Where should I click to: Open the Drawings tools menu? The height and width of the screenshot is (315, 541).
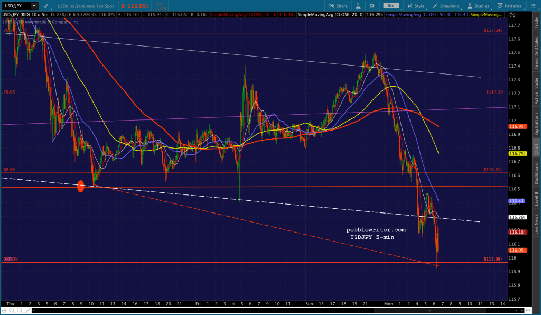coord(446,6)
